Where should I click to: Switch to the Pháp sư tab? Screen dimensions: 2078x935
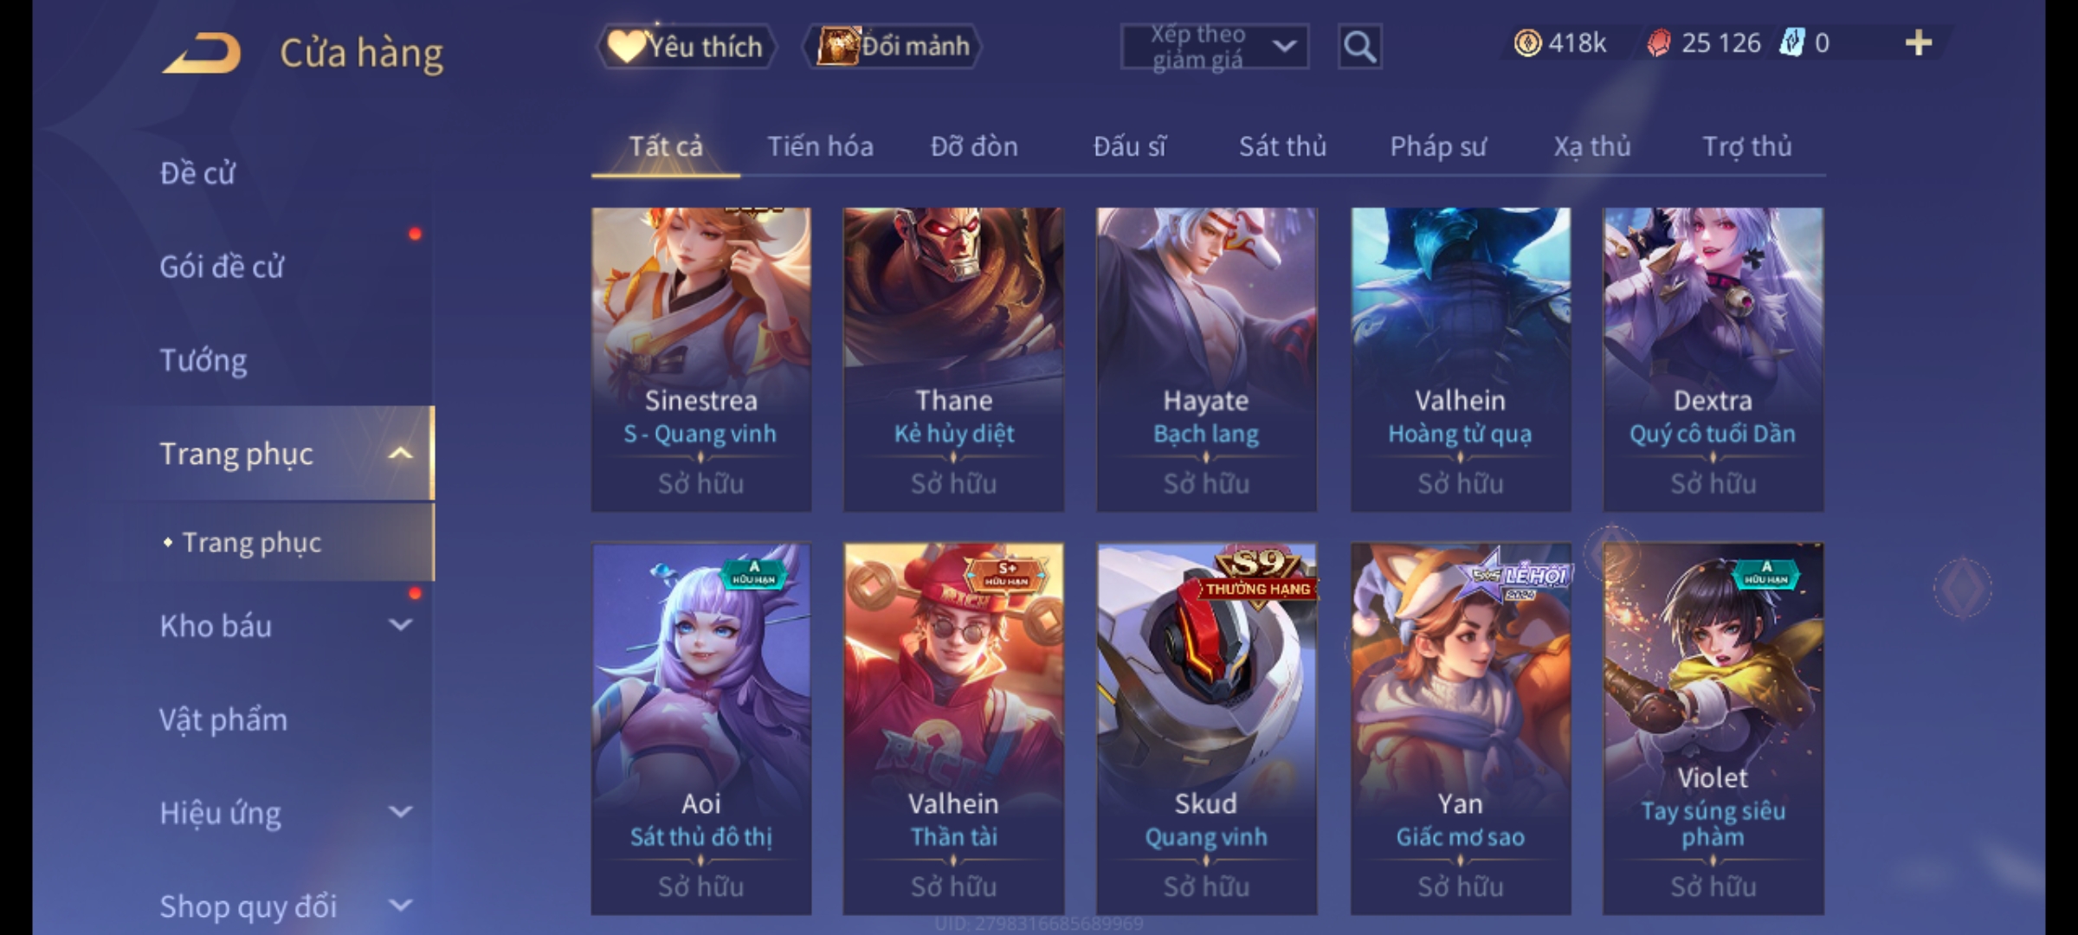coord(1438,146)
